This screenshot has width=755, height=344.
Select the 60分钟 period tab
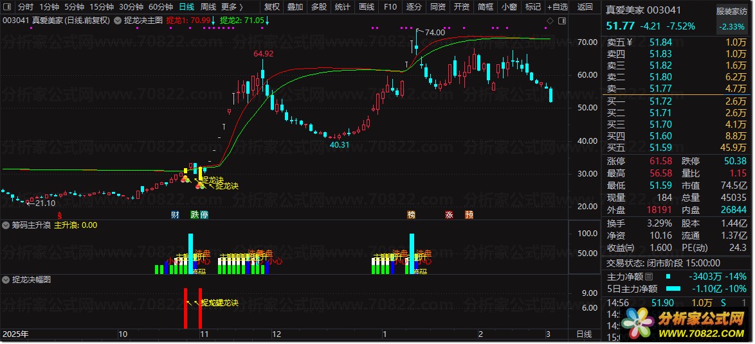(x=160, y=7)
